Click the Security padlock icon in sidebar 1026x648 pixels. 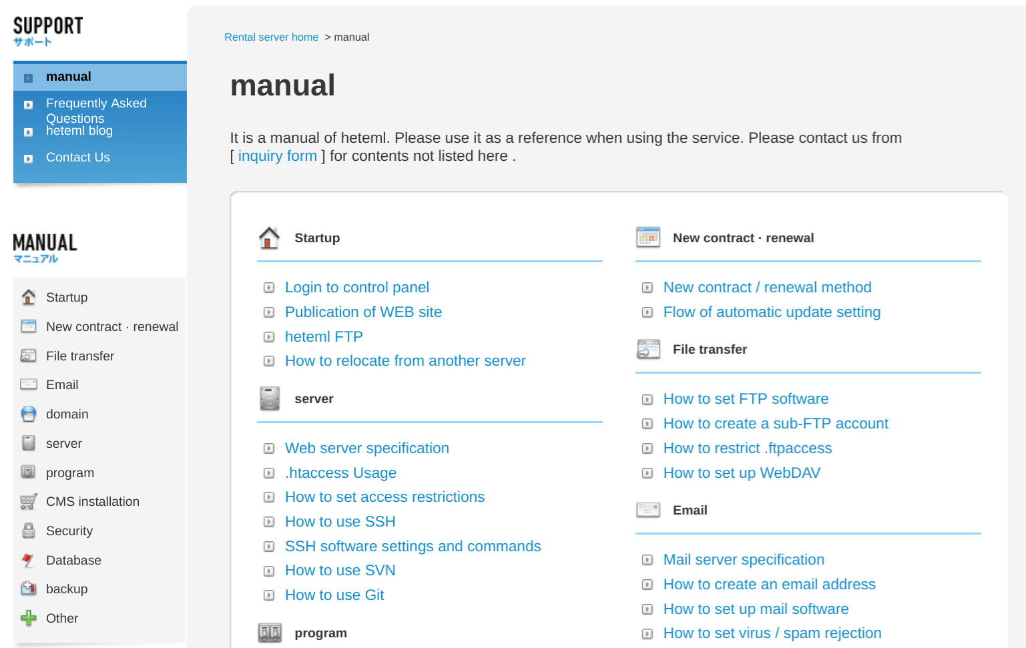click(x=29, y=531)
